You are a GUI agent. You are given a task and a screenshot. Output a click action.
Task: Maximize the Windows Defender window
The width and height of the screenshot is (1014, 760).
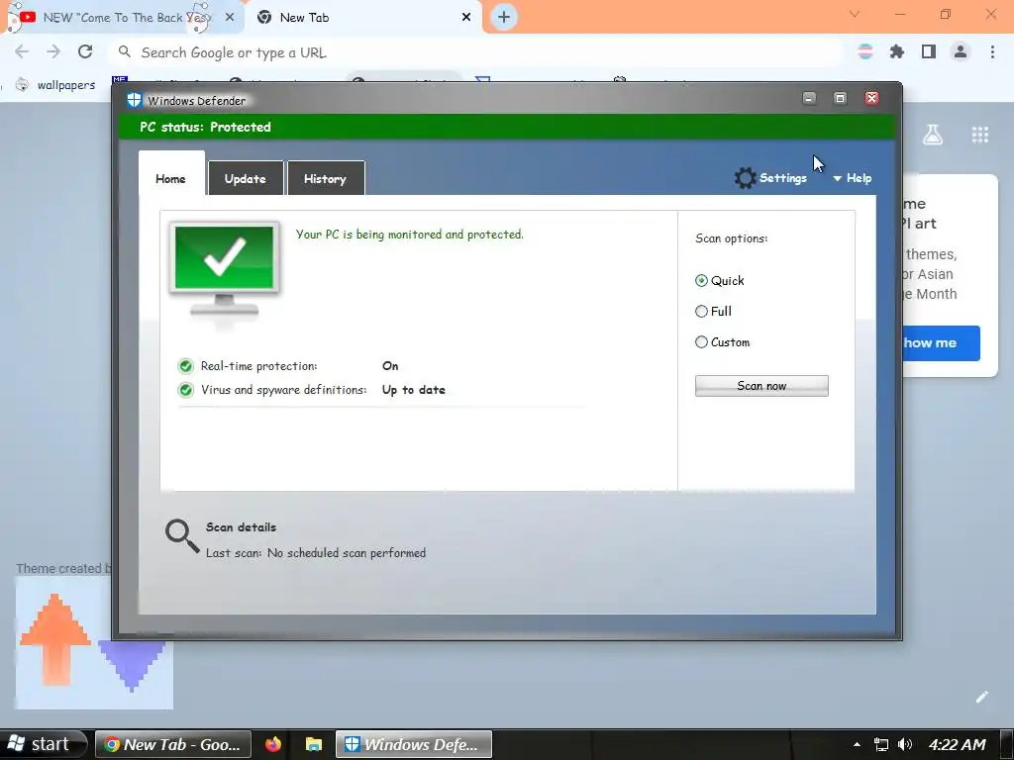[840, 98]
